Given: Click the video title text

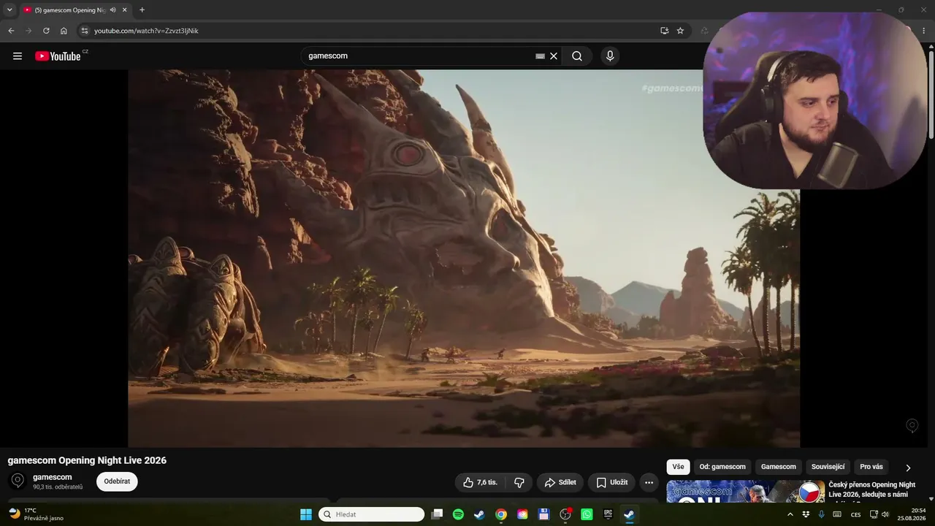Looking at the screenshot, I should click(x=87, y=460).
